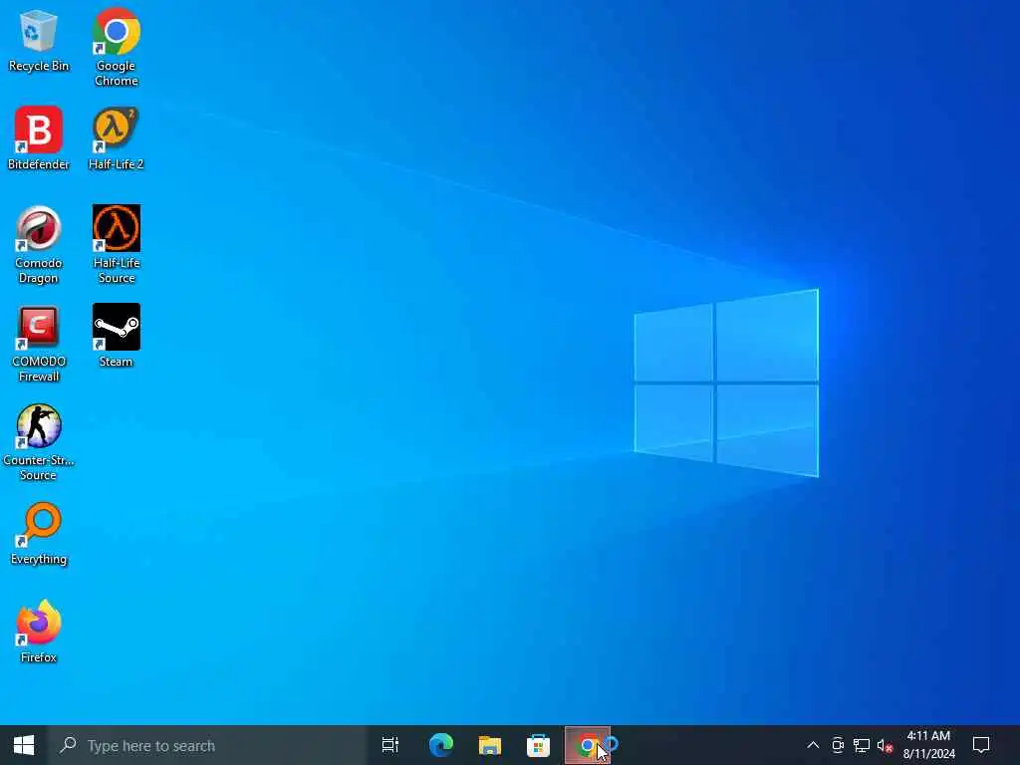This screenshot has width=1020, height=765.
Task: Select the Everything search desktop shortcut
Action: pos(39,534)
